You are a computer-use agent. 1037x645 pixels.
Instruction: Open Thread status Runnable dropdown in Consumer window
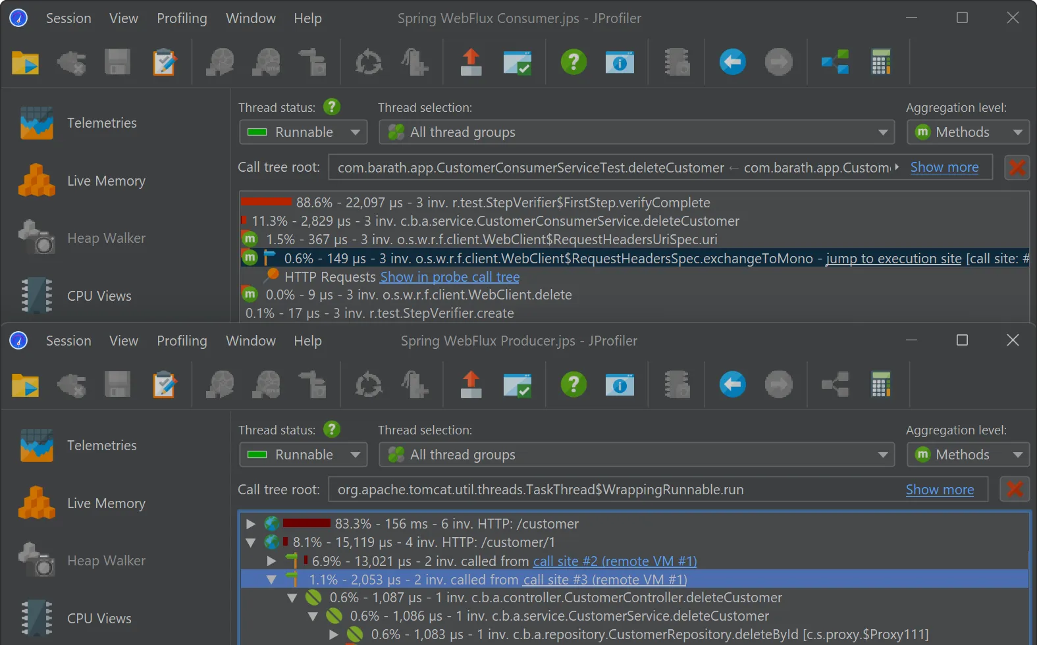303,132
